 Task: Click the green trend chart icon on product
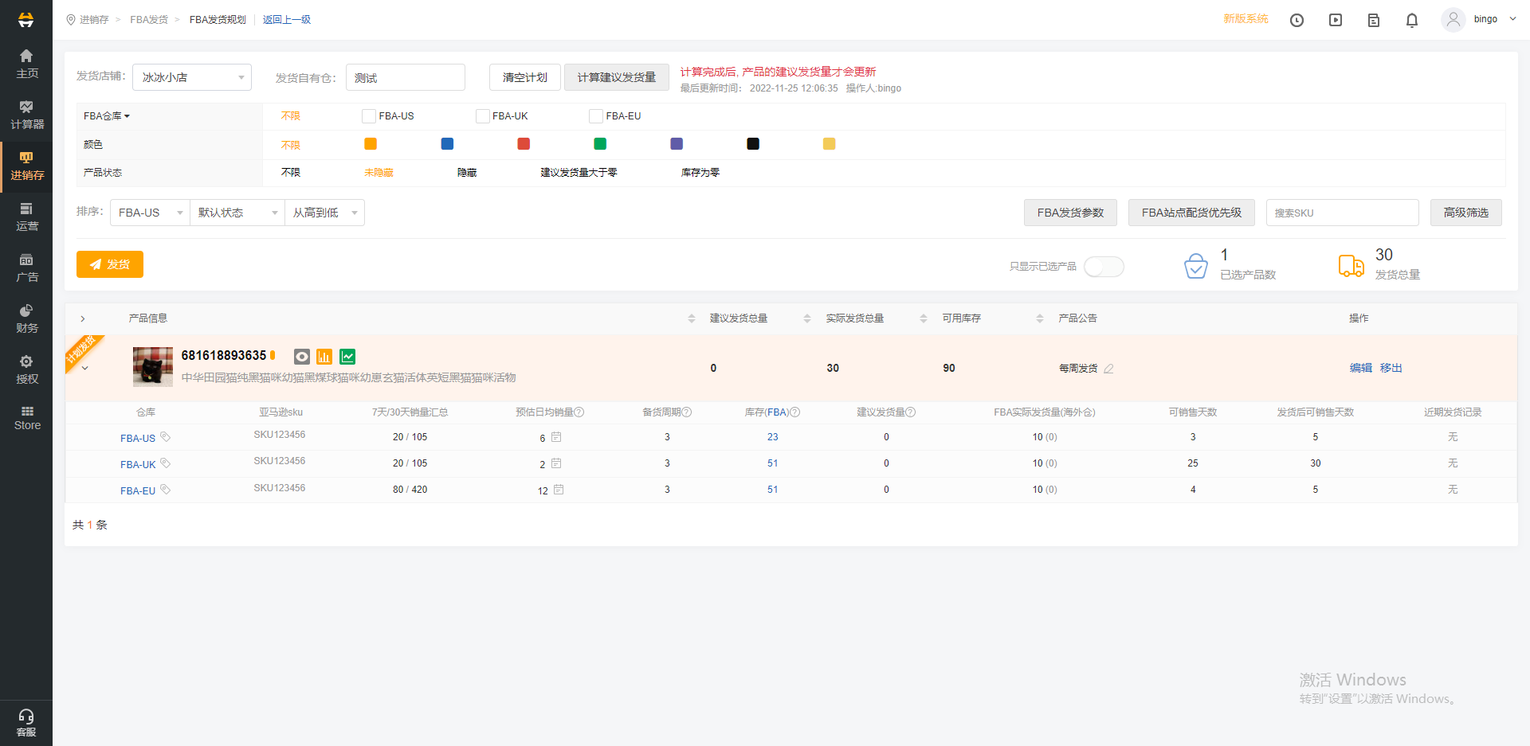(x=347, y=357)
